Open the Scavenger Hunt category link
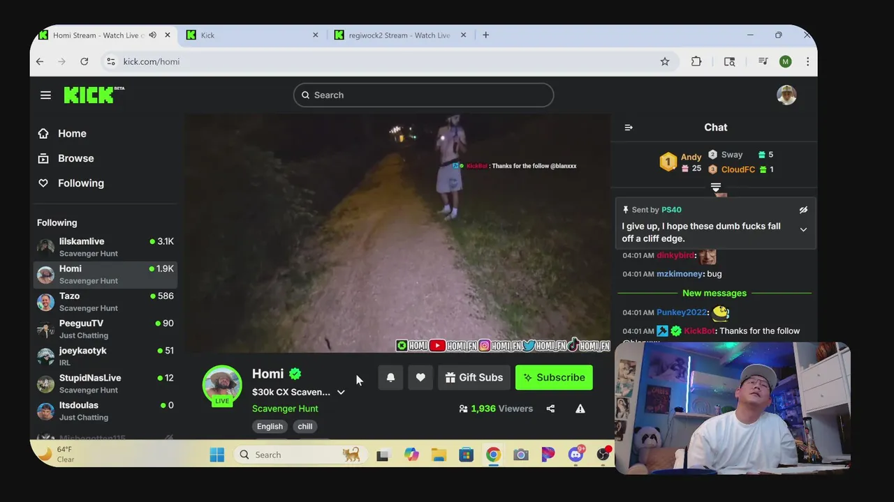 coord(285,409)
